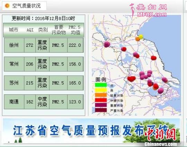Click the AQI column header

click(30, 30)
